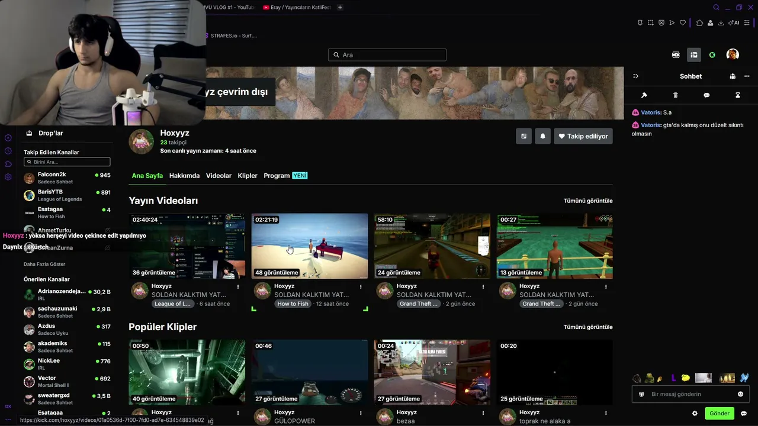Open the 02:21:19 stream video thumbnail
Viewport: 758px width, 426px height.
point(310,246)
